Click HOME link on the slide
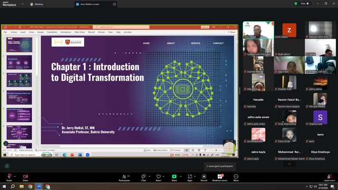The image size is (338, 190). tap(146, 43)
